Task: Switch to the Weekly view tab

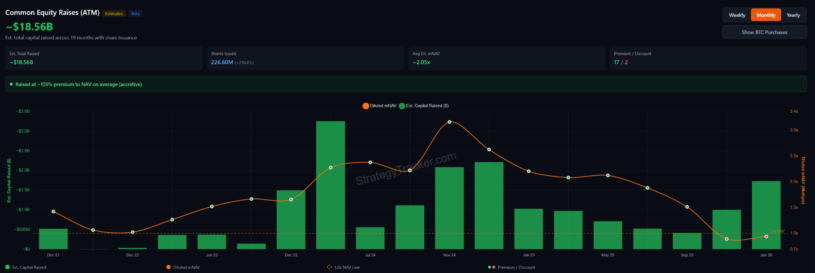Action: pos(737,15)
